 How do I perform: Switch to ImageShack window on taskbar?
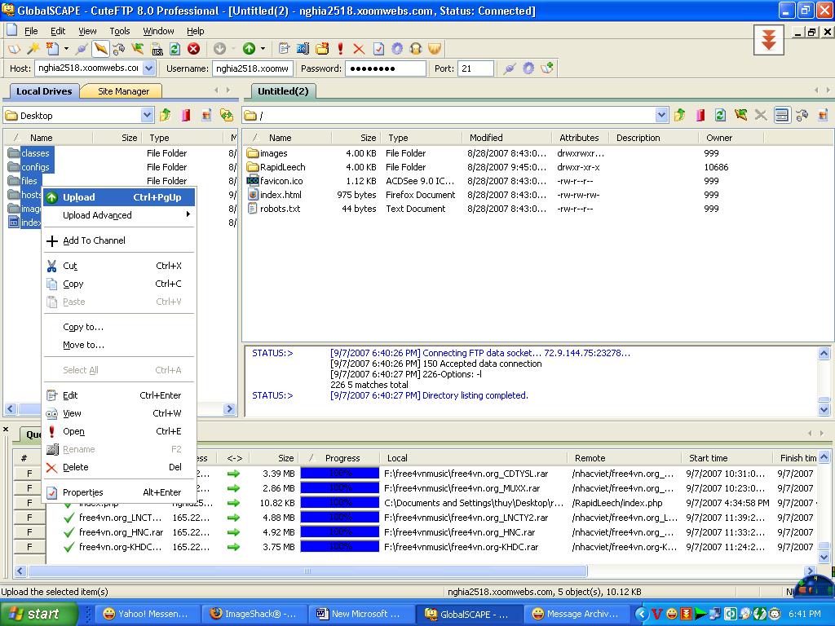255,614
